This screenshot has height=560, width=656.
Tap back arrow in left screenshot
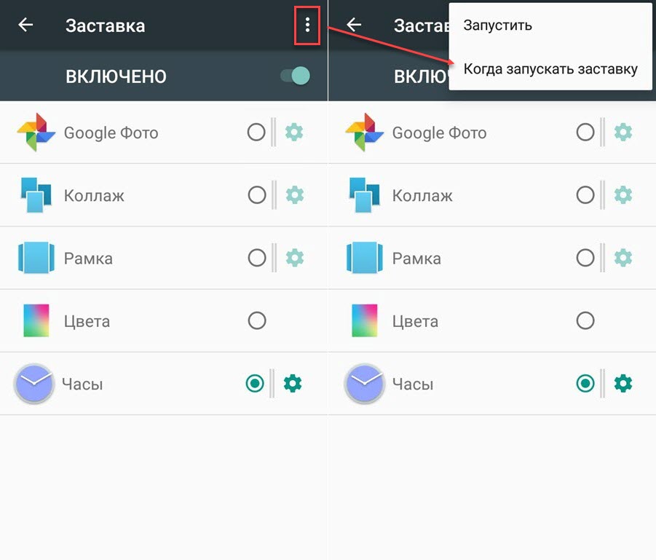click(26, 25)
